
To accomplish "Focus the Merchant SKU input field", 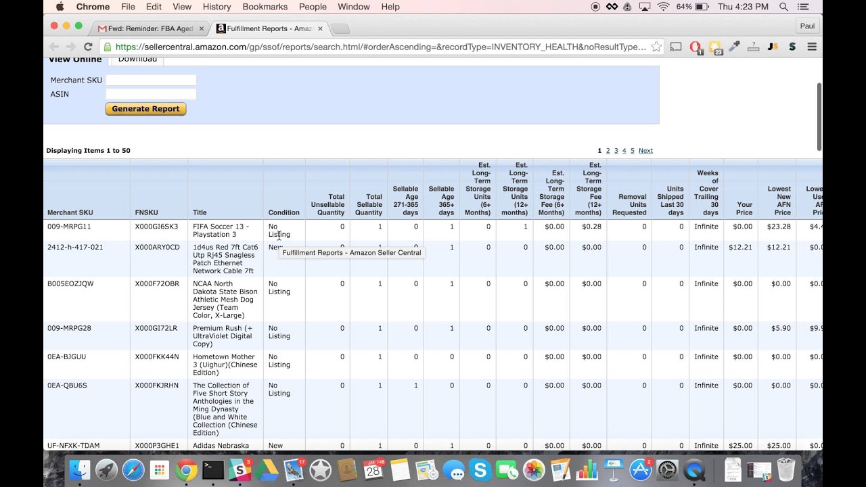I will 151,80.
